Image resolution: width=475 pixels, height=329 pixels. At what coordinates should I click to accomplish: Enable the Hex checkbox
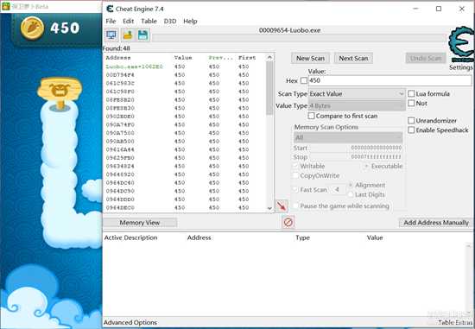pos(304,80)
